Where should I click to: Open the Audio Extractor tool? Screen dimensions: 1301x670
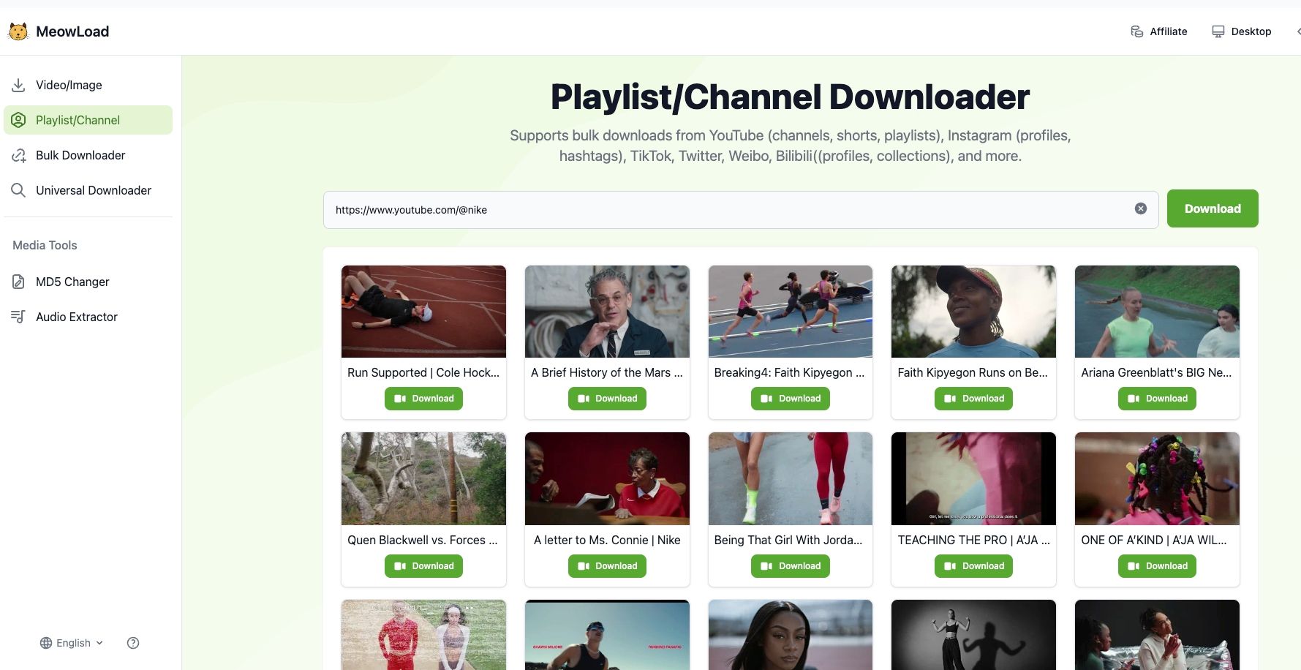click(x=88, y=317)
